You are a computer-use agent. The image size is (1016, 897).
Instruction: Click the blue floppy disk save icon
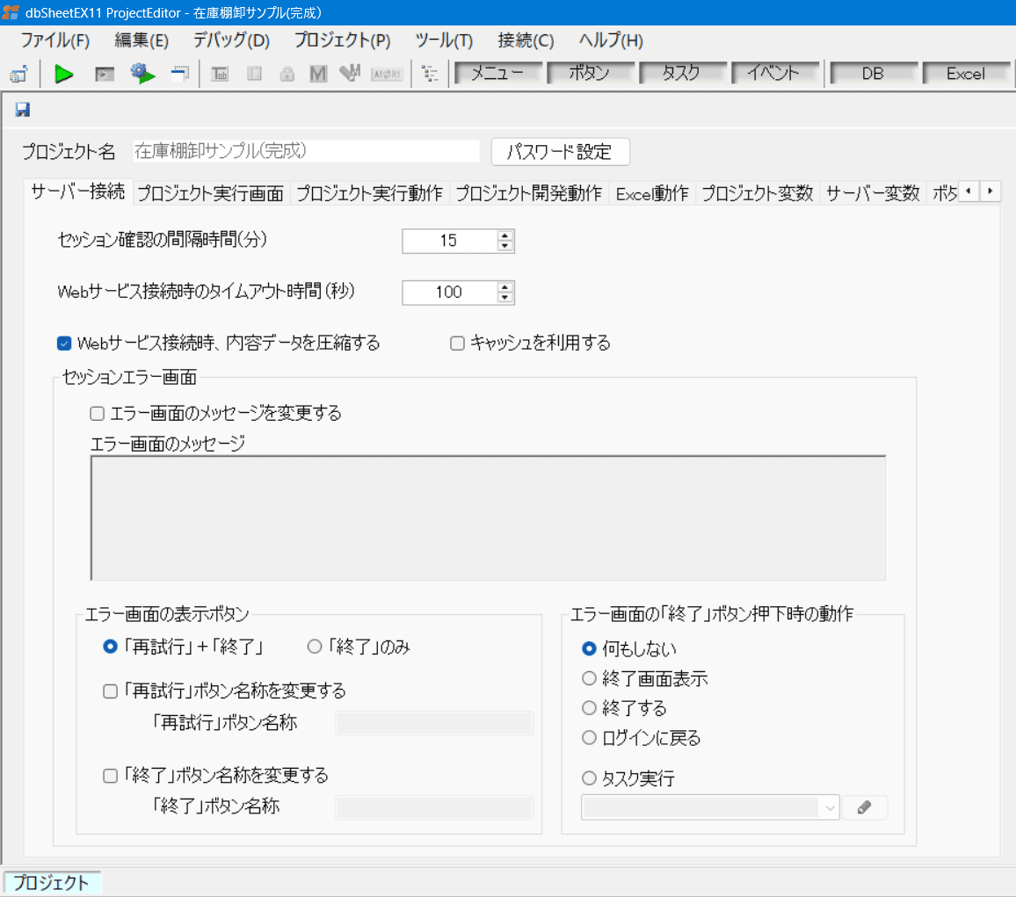[x=23, y=110]
